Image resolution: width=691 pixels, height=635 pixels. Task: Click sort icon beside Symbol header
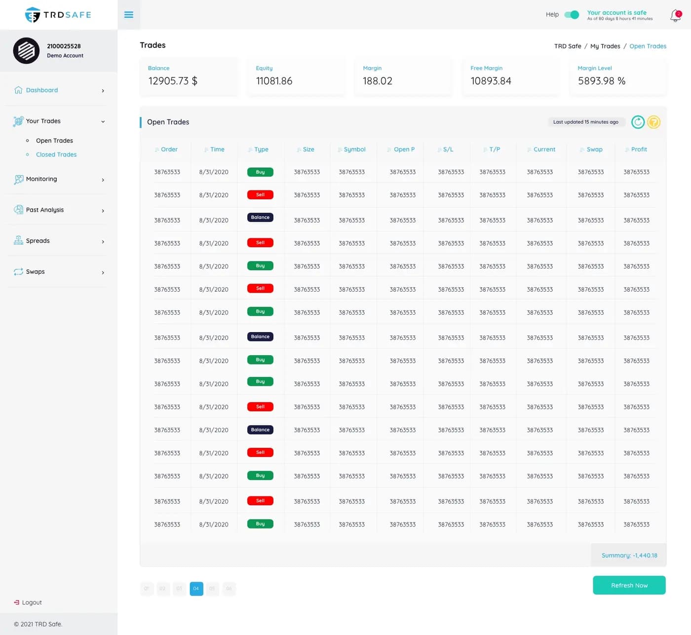point(340,149)
